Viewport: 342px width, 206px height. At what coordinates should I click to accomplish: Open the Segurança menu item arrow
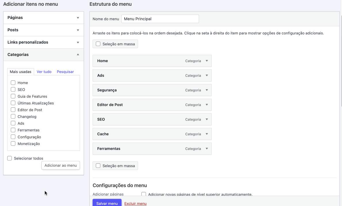click(x=207, y=90)
